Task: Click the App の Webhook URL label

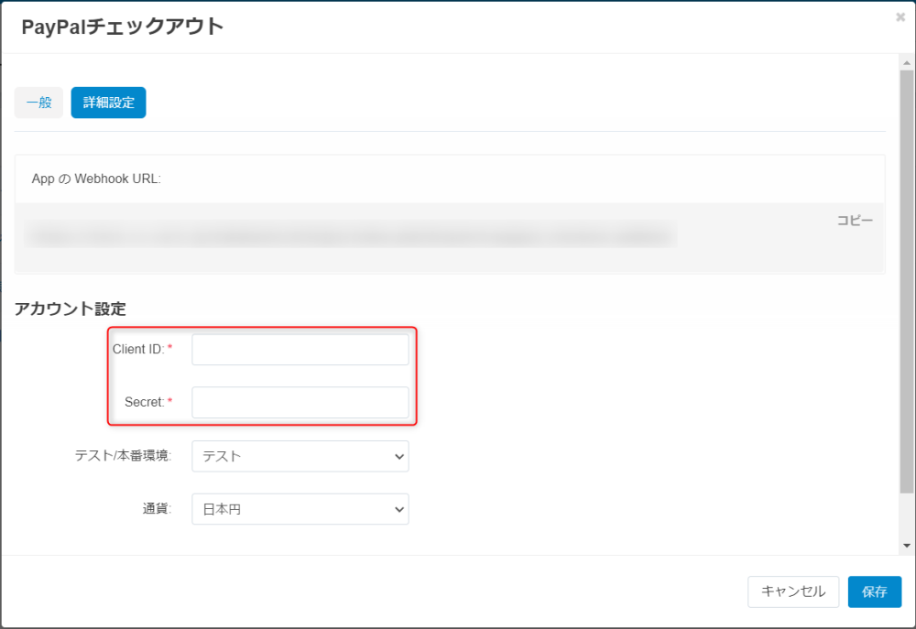Action: [96, 179]
